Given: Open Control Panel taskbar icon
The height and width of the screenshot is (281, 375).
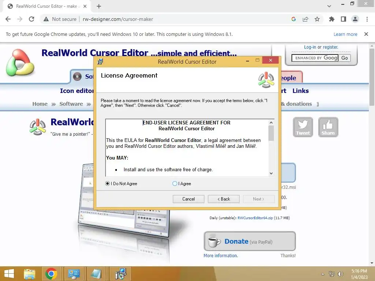Looking at the screenshot, I should point(74,274).
